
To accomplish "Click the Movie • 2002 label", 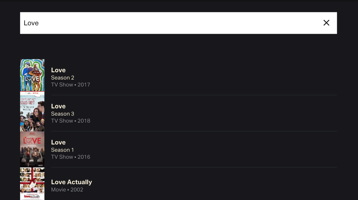I will point(67,190).
